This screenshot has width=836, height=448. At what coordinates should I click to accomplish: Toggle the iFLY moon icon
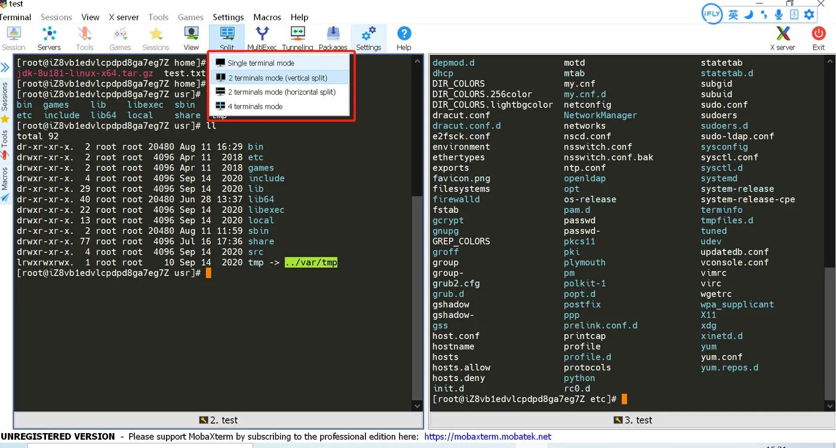749,15
